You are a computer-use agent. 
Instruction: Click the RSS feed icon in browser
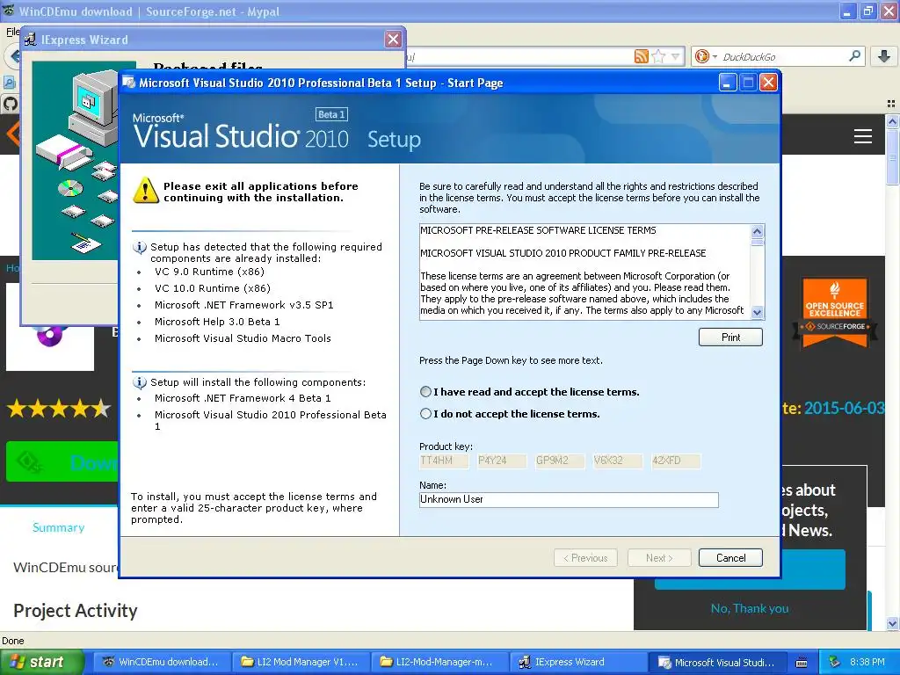point(641,56)
